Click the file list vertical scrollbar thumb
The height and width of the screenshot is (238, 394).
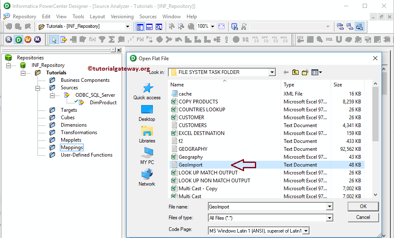[375, 114]
